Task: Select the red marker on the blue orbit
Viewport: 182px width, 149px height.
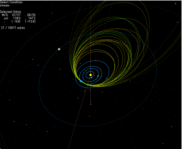Action: tap(96, 61)
